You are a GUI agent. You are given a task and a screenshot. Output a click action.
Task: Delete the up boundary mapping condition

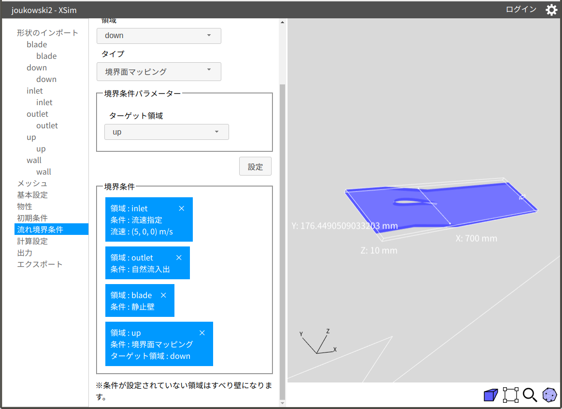202,333
